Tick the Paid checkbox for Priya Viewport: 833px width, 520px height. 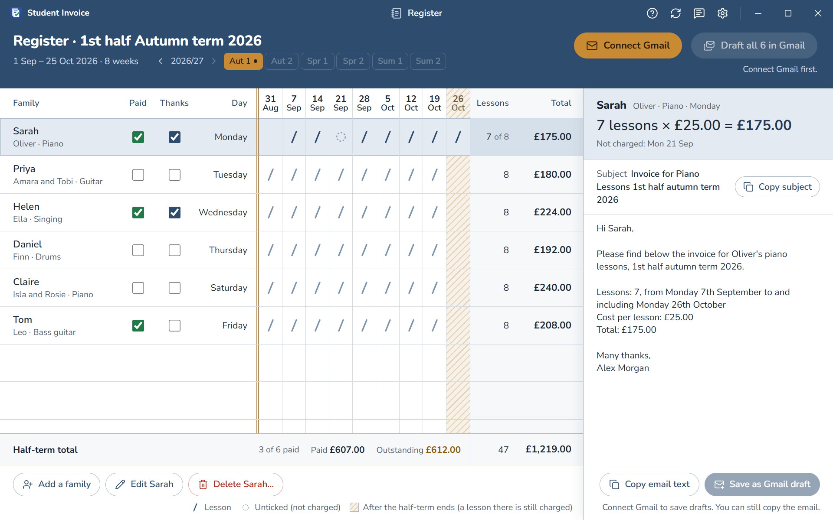click(x=138, y=175)
